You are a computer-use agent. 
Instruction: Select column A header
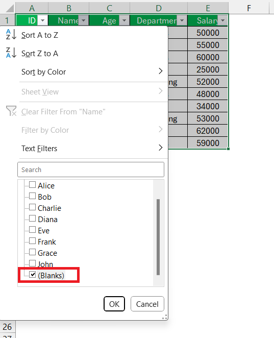click(32, 8)
